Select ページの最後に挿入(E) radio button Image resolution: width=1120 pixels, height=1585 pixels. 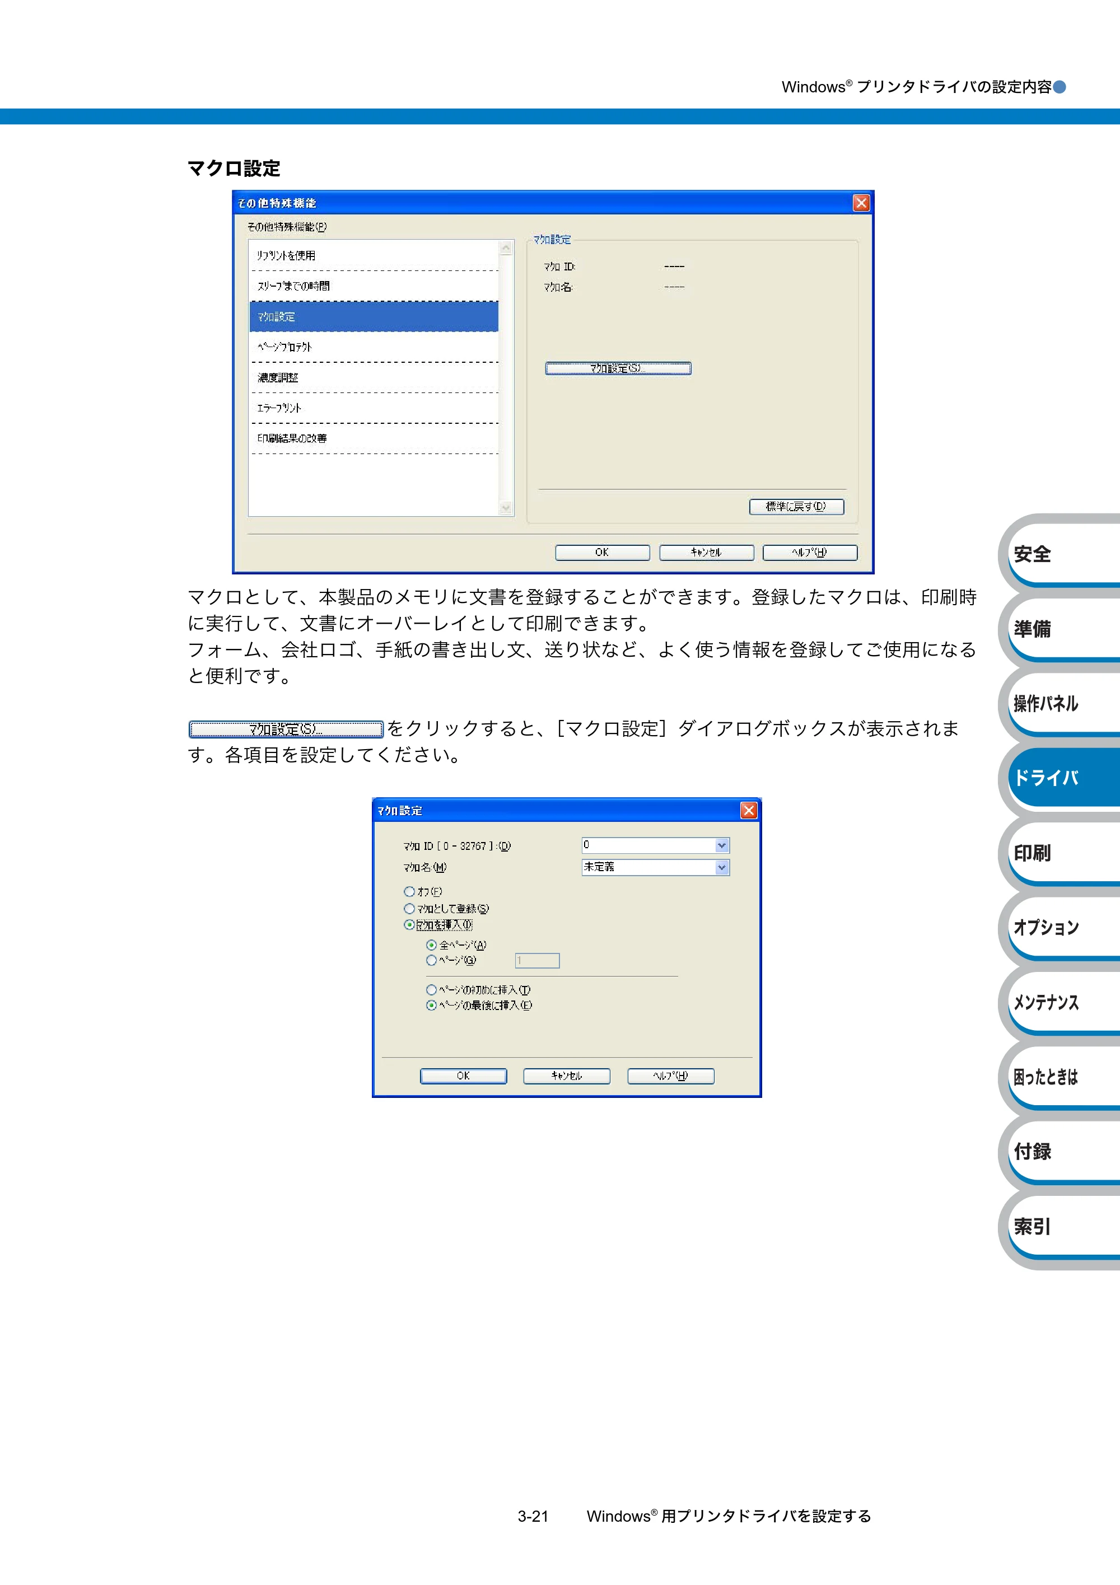point(432,1005)
